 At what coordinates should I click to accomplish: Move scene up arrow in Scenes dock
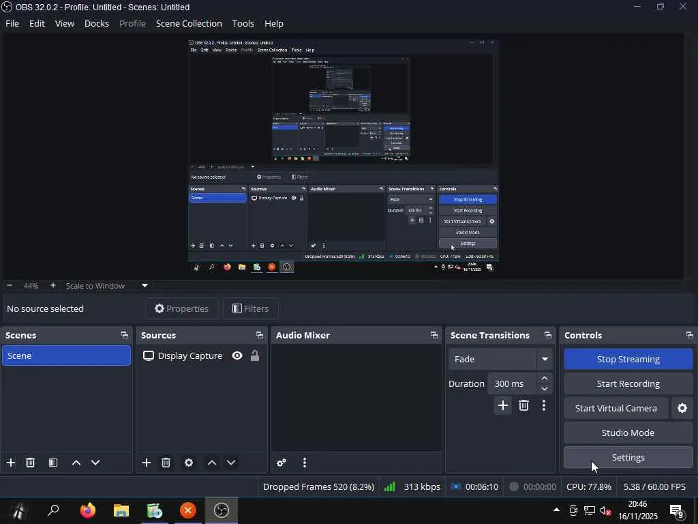[x=76, y=463]
